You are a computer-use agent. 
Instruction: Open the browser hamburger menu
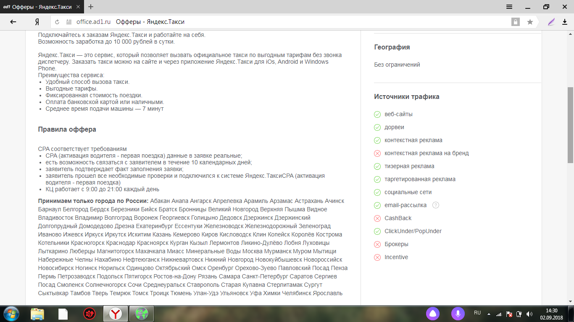(509, 7)
